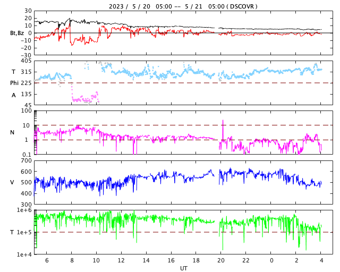Select the Phi axis label

click(x=14, y=83)
